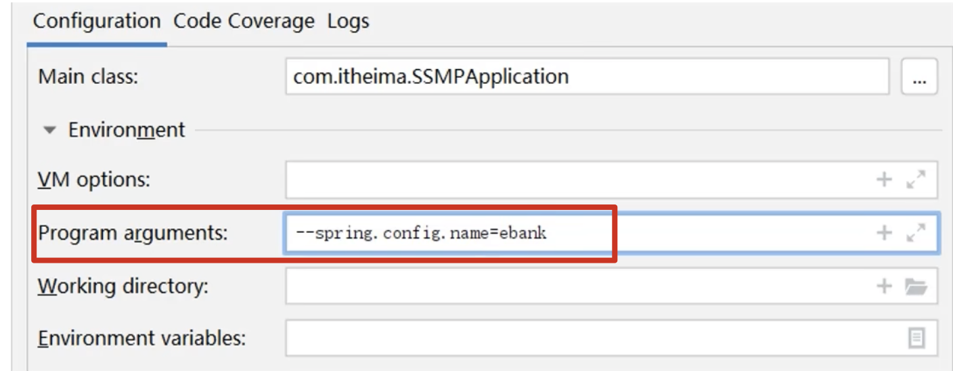Click the Program arguments label
The height and width of the screenshot is (371, 953).
tap(133, 234)
